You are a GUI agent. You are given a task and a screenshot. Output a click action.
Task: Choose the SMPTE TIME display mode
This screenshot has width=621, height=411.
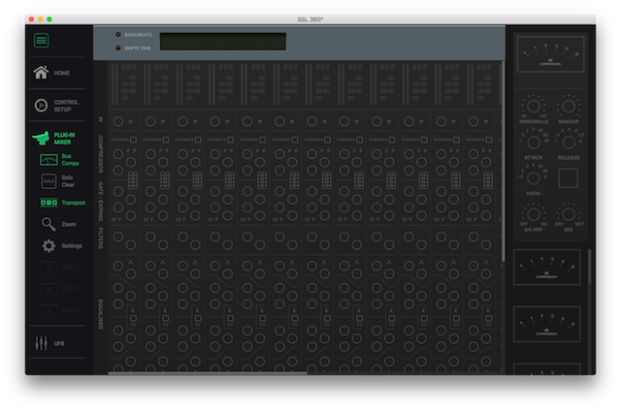coord(134,48)
